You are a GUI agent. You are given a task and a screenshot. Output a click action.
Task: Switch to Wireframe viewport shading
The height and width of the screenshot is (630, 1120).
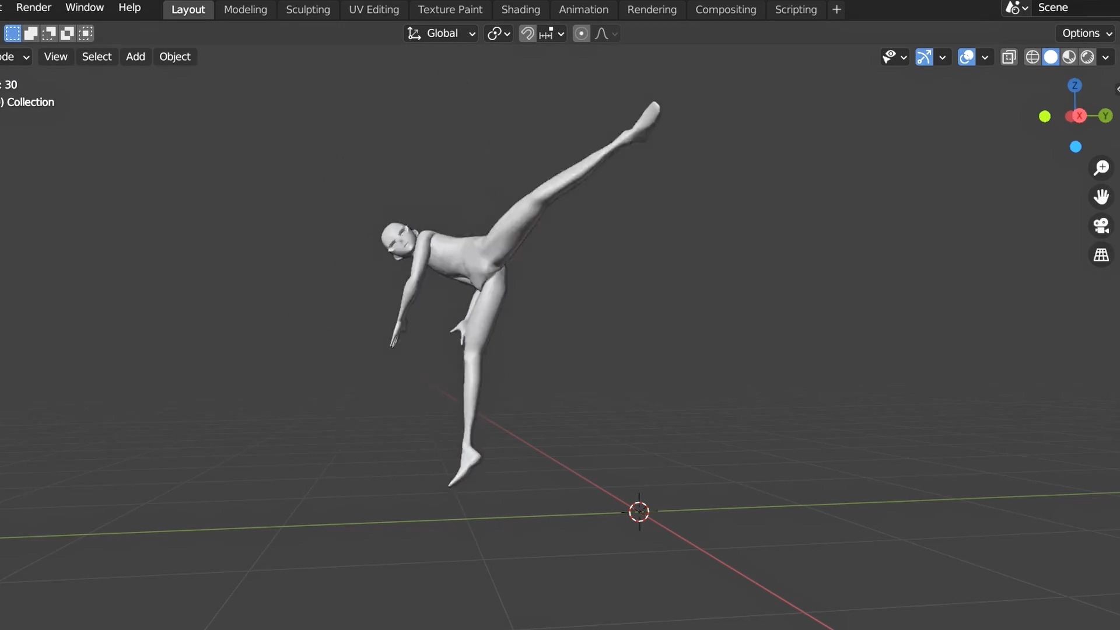point(1032,57)
